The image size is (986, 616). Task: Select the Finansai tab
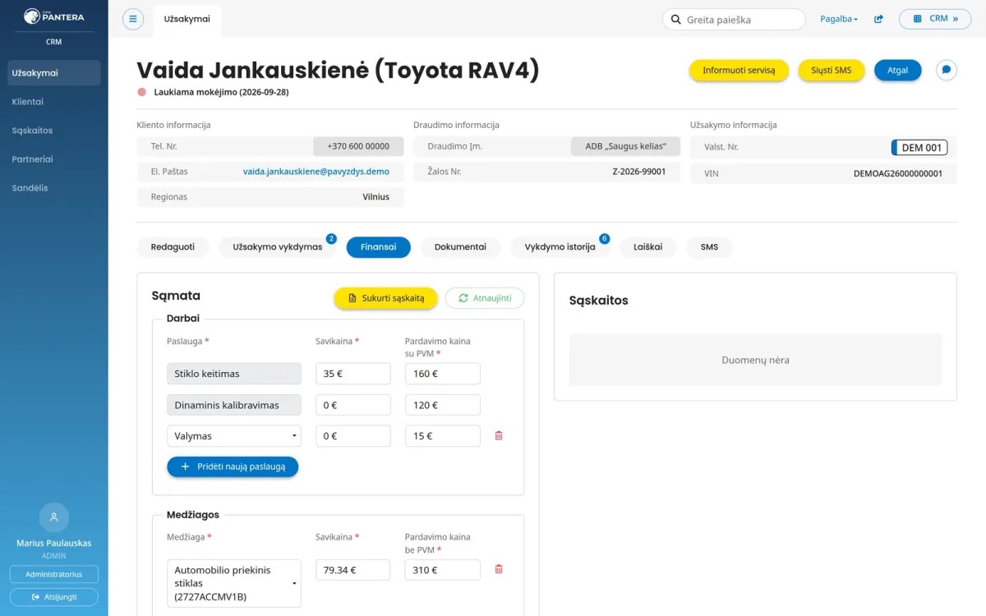tap(379, 247)
